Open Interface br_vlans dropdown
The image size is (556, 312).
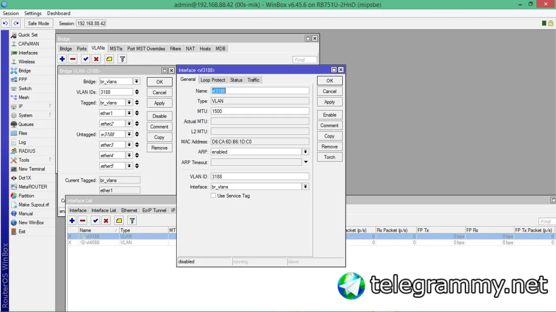pyautogui.click(x=305, y=187)
